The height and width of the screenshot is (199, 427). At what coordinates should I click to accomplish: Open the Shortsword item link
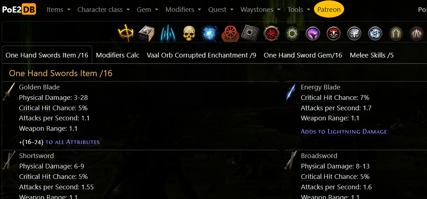(36, 156)
